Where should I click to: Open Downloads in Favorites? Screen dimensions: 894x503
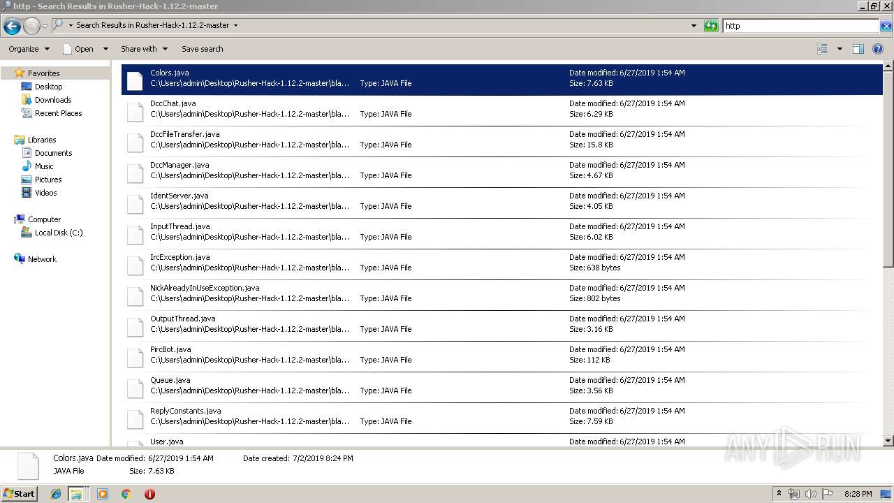point(53,100)
